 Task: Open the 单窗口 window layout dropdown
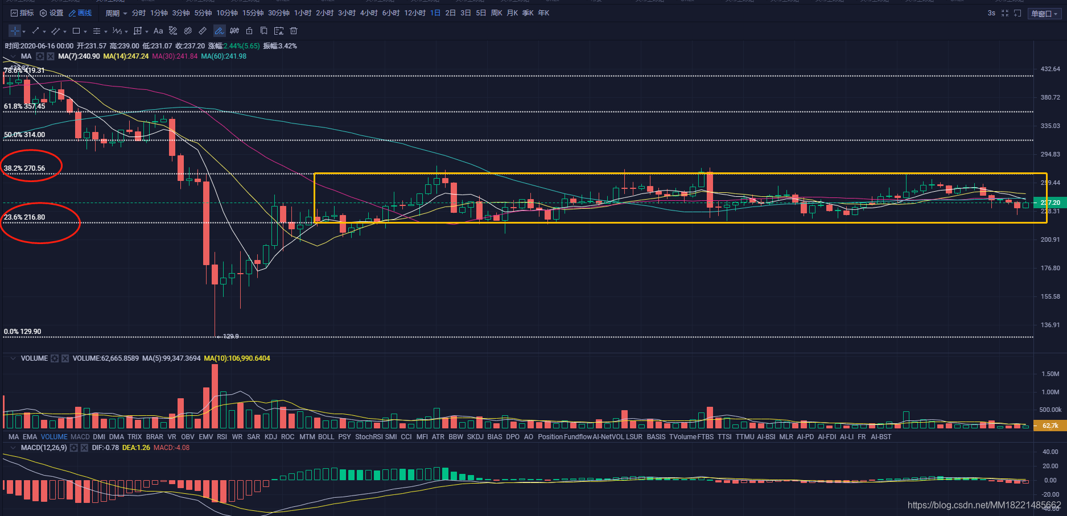pyautogui.click(x=1044, y=14)
